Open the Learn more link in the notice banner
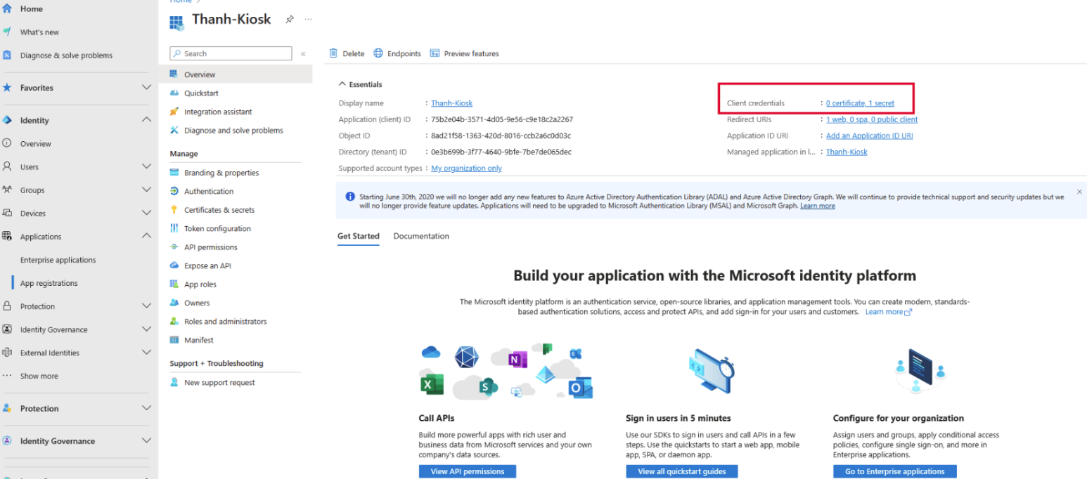Screen dimensions: 1087x479 818,206
